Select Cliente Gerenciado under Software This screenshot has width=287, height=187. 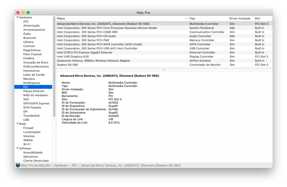(36, 161)
